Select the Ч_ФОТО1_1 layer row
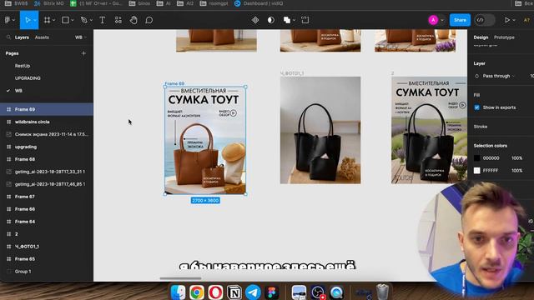Viewport: 534px width, 300px height. click(47, 247)
